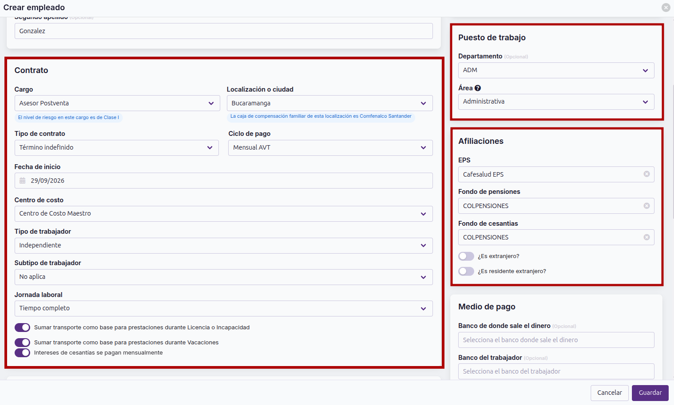Click the Contrato section heading
The width and height of the screenshot is (674, 405).
coord(31,70)
